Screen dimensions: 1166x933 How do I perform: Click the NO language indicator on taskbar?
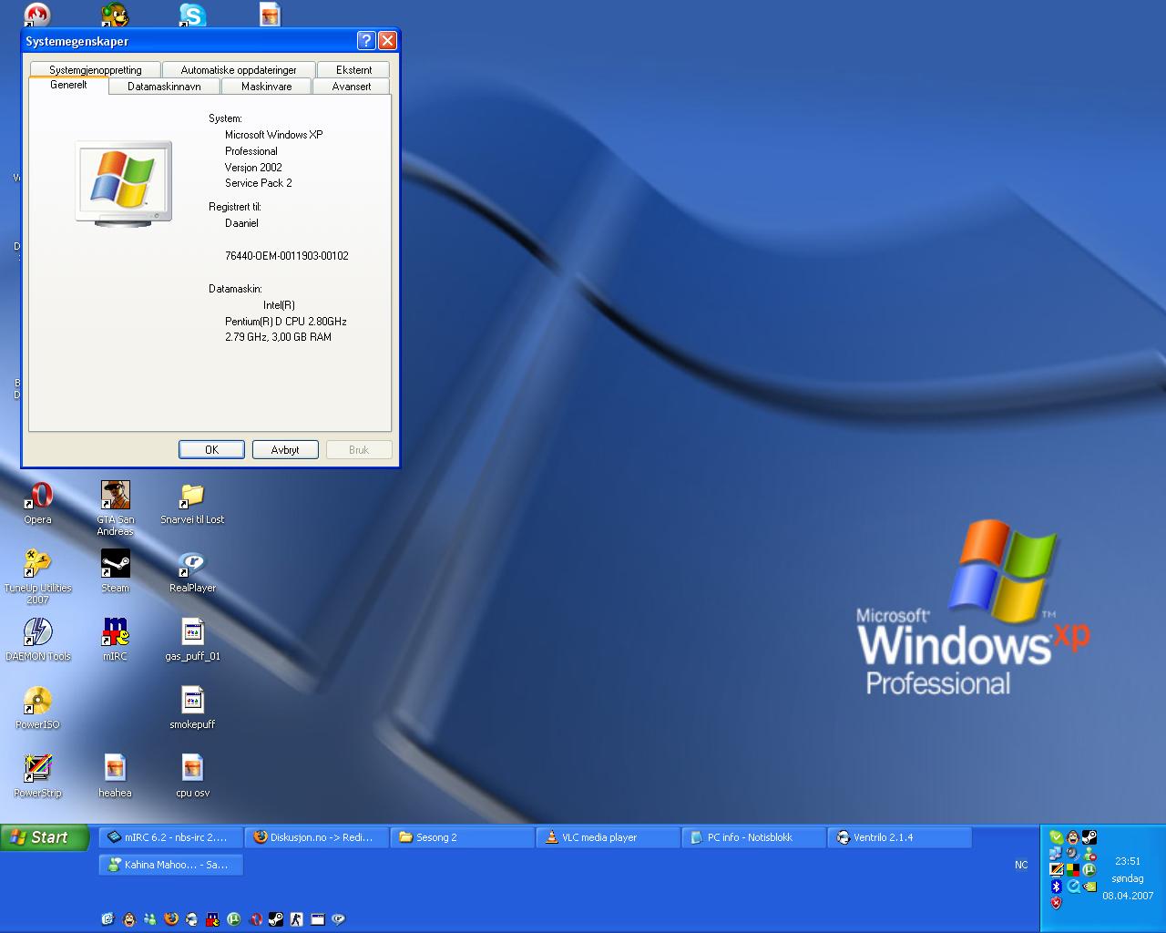1021,865
